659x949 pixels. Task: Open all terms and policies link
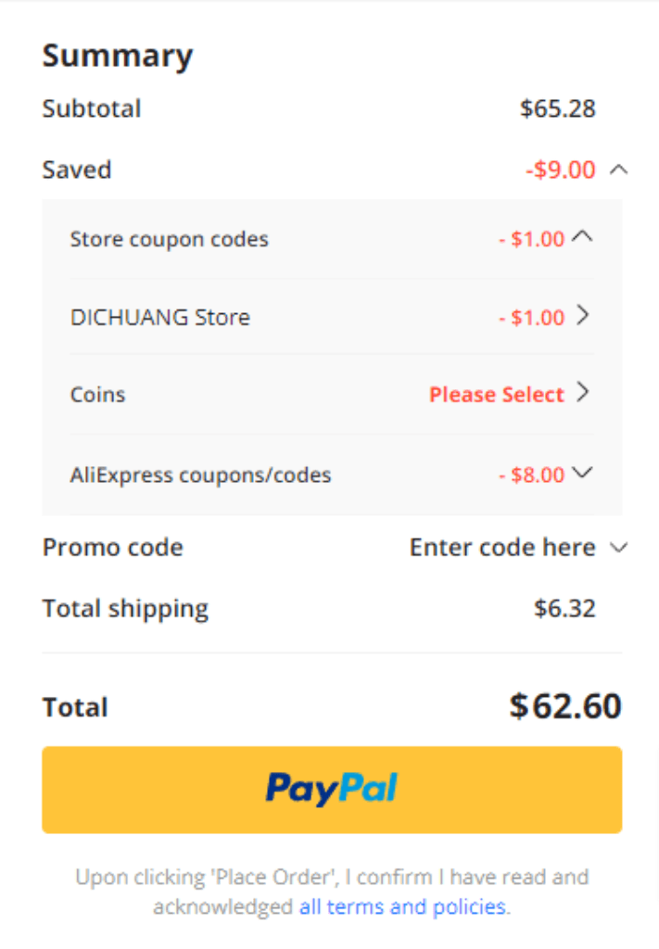402,906
